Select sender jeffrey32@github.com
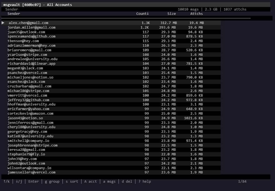This screenshot has width=275, height=191. pos(111,100)
